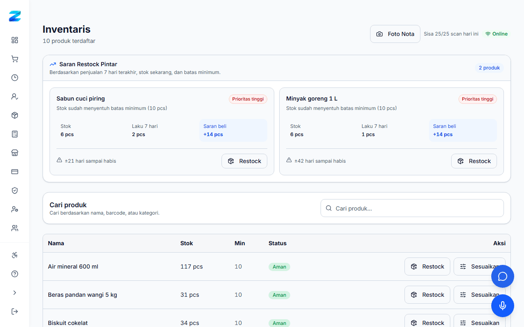Click Sesuaikan for Air mineral 600 ml

click(479, 267)
